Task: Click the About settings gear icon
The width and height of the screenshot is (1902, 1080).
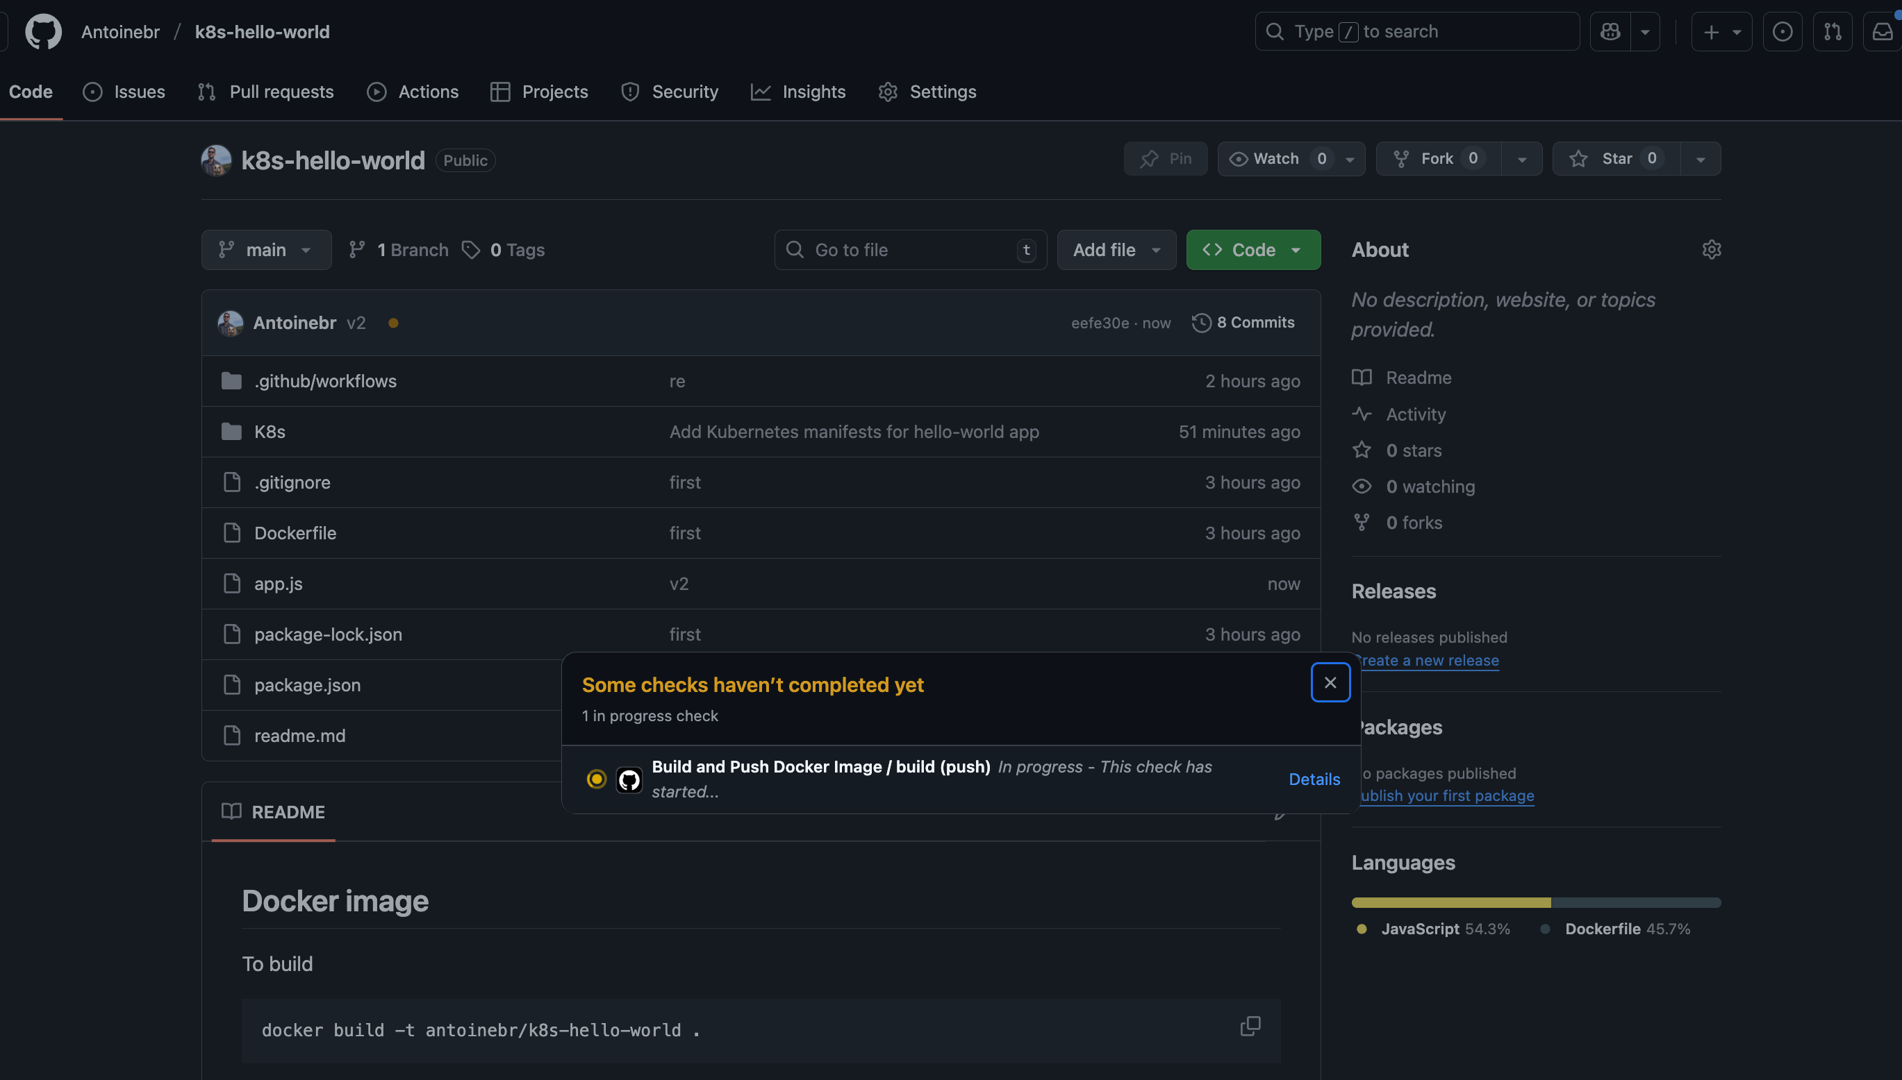Action: (x=1711, y=250)
